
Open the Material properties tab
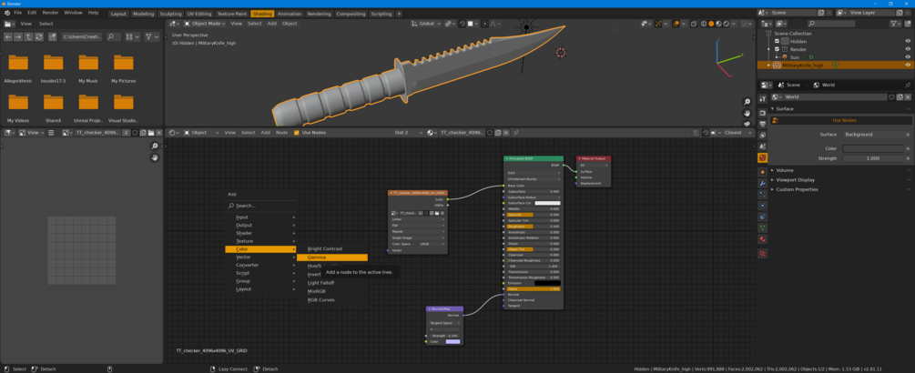762,239
